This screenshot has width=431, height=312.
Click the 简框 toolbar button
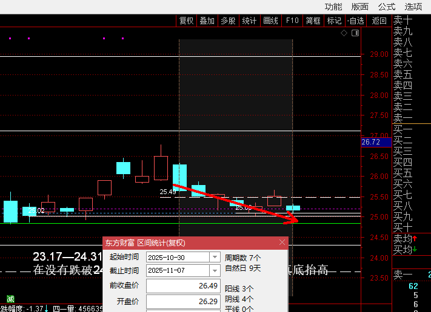click(x=313, y=21)
